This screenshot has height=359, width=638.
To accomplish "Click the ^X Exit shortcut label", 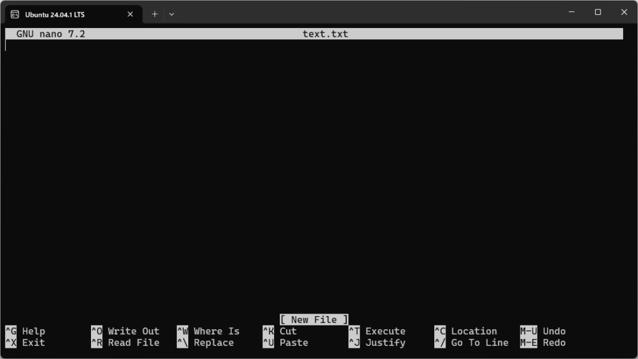I will tap(26, 342).
